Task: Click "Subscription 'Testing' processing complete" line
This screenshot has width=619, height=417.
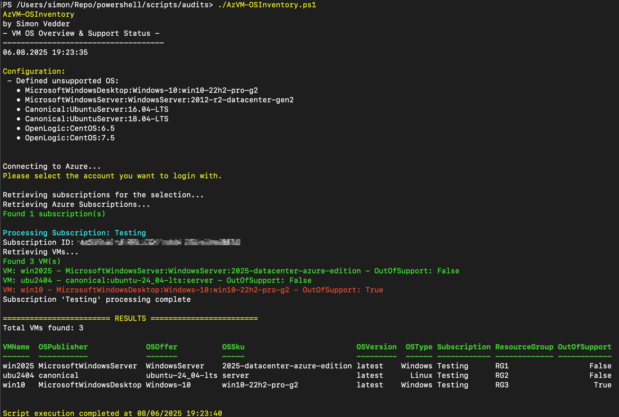Action: [x=97, y=299]
